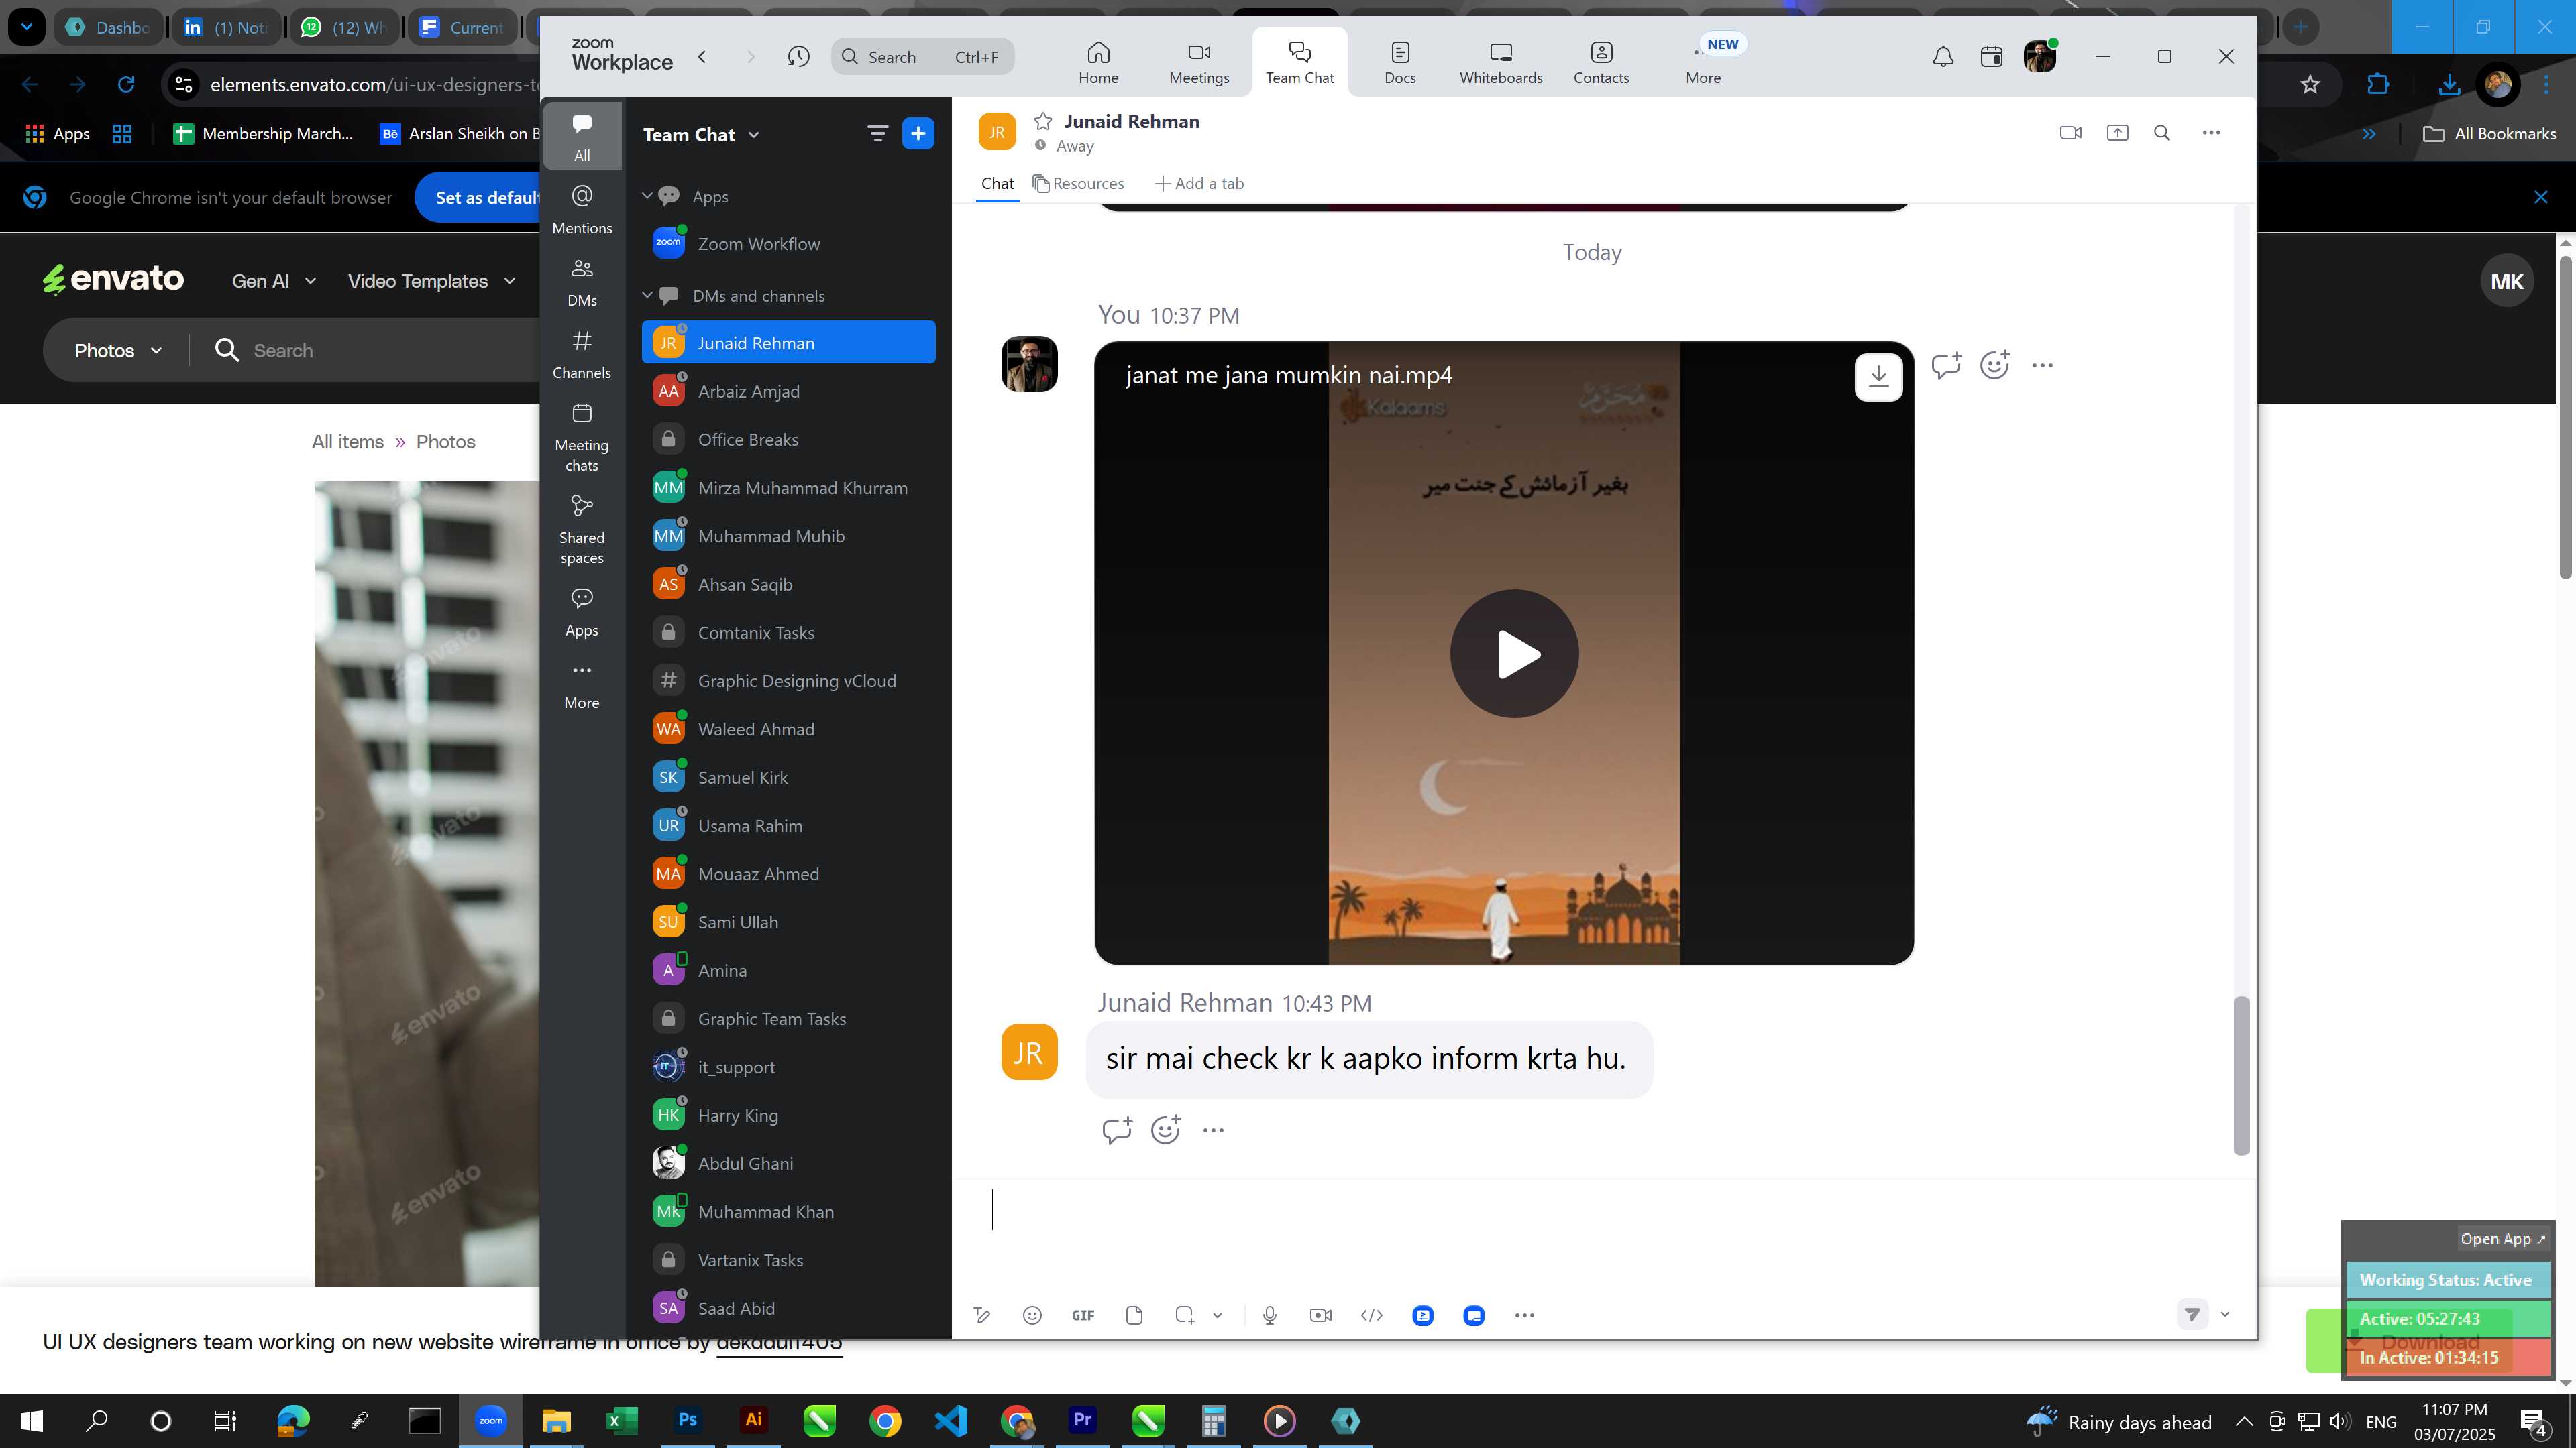Click the send message arrow button
Image resolution: width=2576 pixels, height=1448 pixels.
[x=2192, y=1314]
